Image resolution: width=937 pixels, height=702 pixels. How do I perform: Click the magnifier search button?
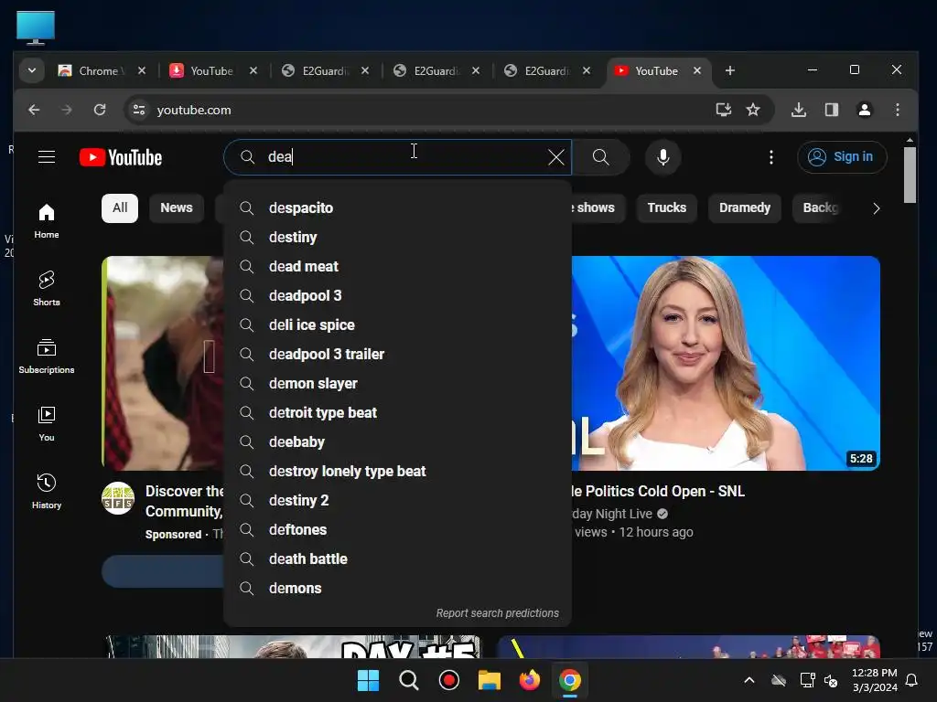click(600, 157)
